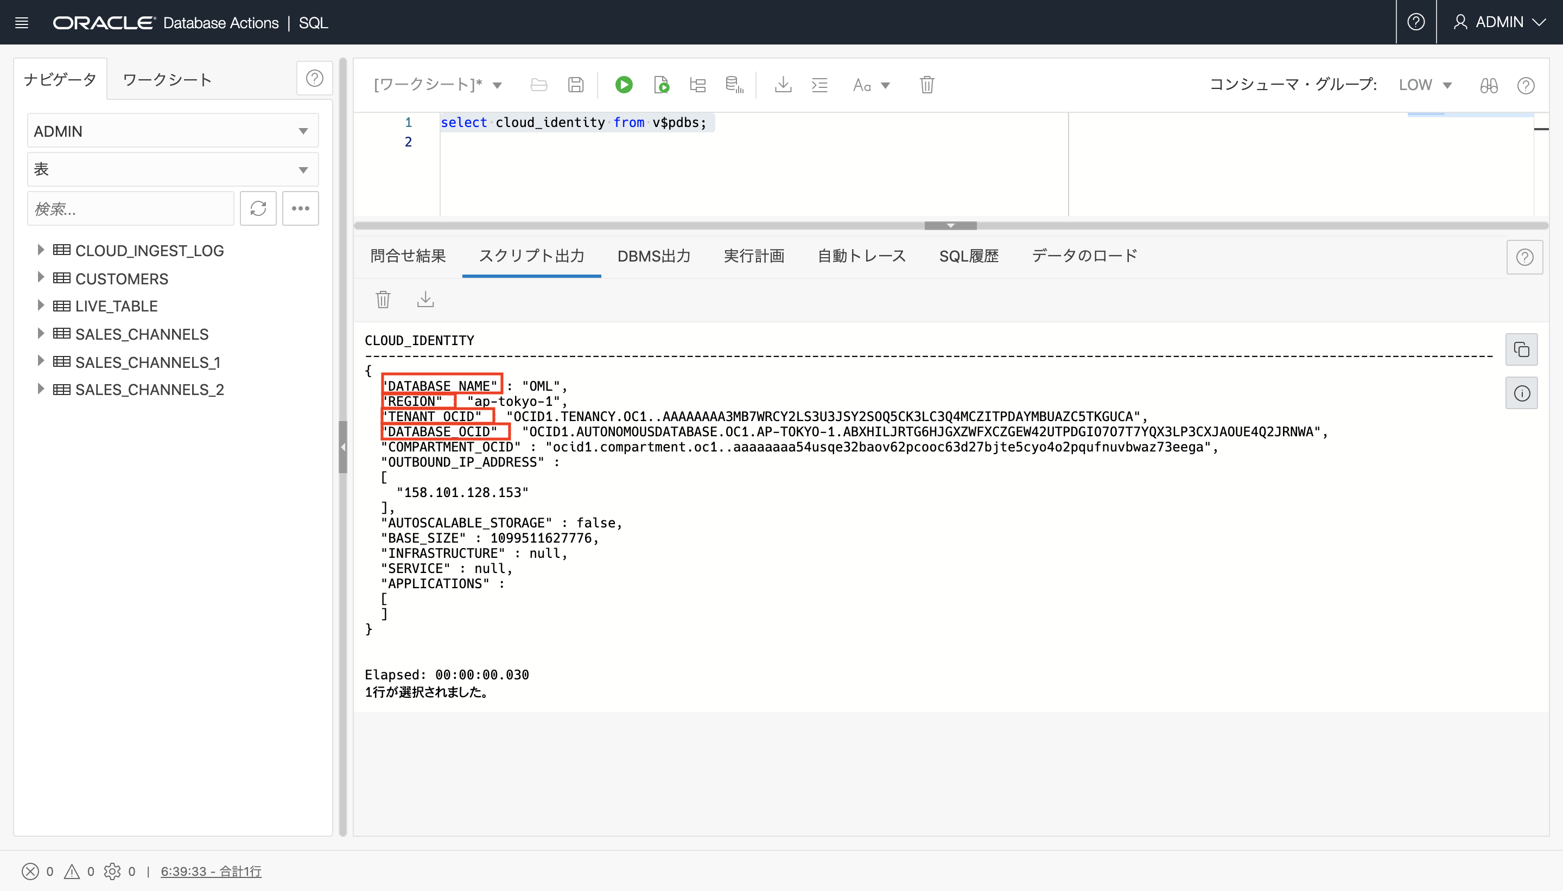Switch to the SQL履歴 tab
The image size is (1563, 891).
968,256
